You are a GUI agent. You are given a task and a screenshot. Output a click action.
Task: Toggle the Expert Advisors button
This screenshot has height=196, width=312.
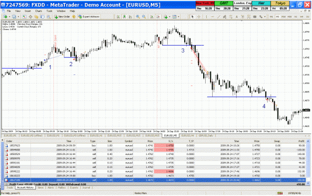[89, 16]
